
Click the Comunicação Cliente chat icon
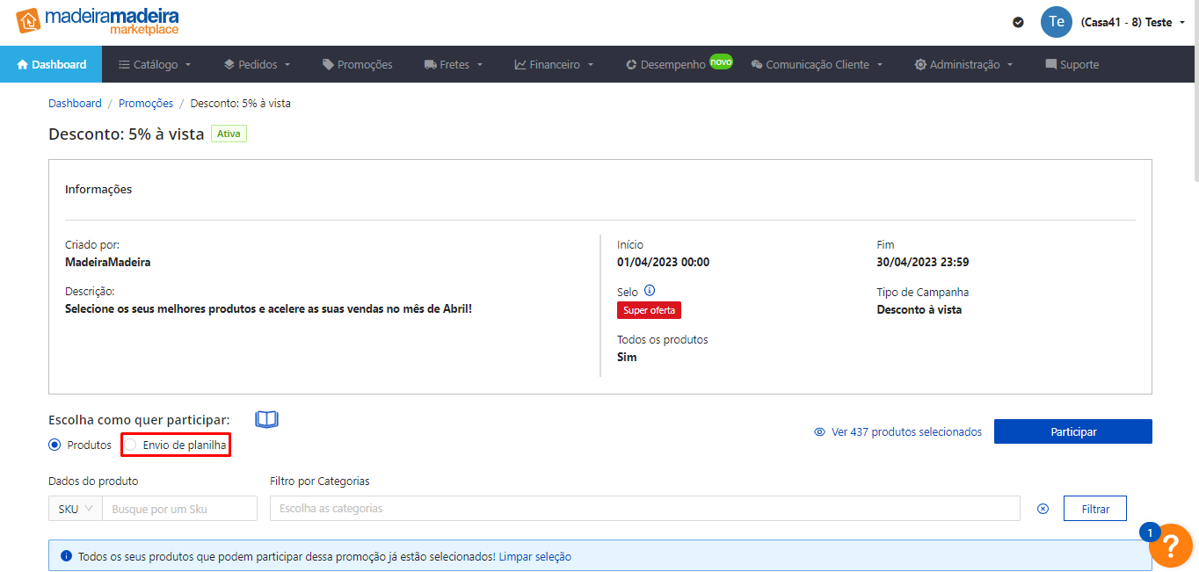click(x=756, y=64)
